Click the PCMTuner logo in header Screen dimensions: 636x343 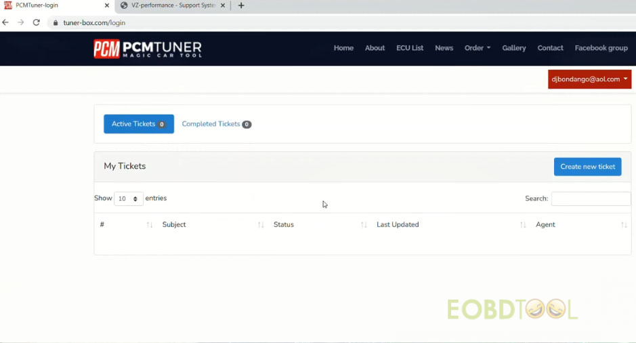[147, 49]
